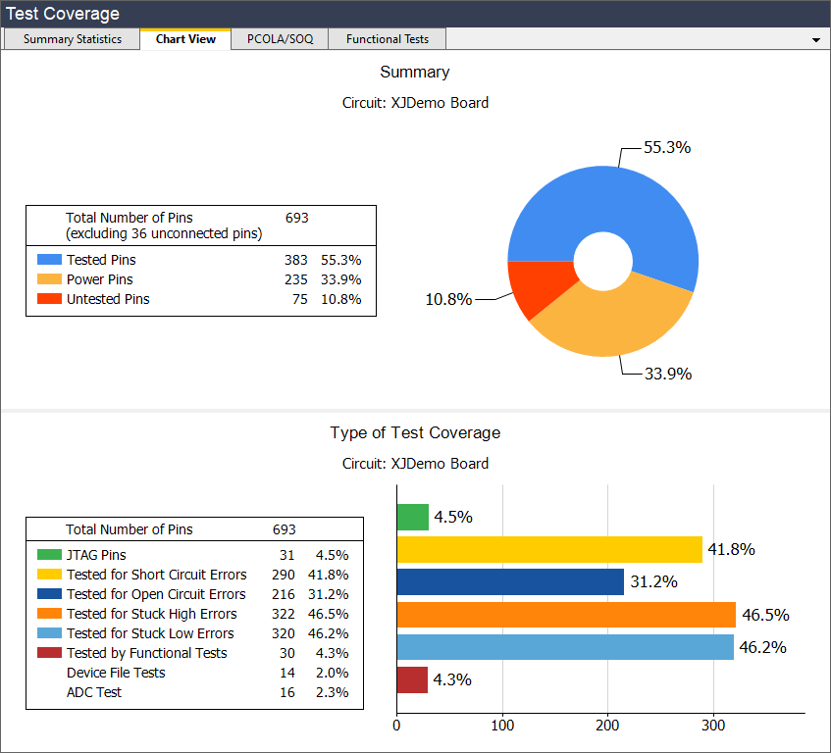Open the PCOLA/SOQ tab
The height and width of the screenshot is (753, 831).
(280, 39)
